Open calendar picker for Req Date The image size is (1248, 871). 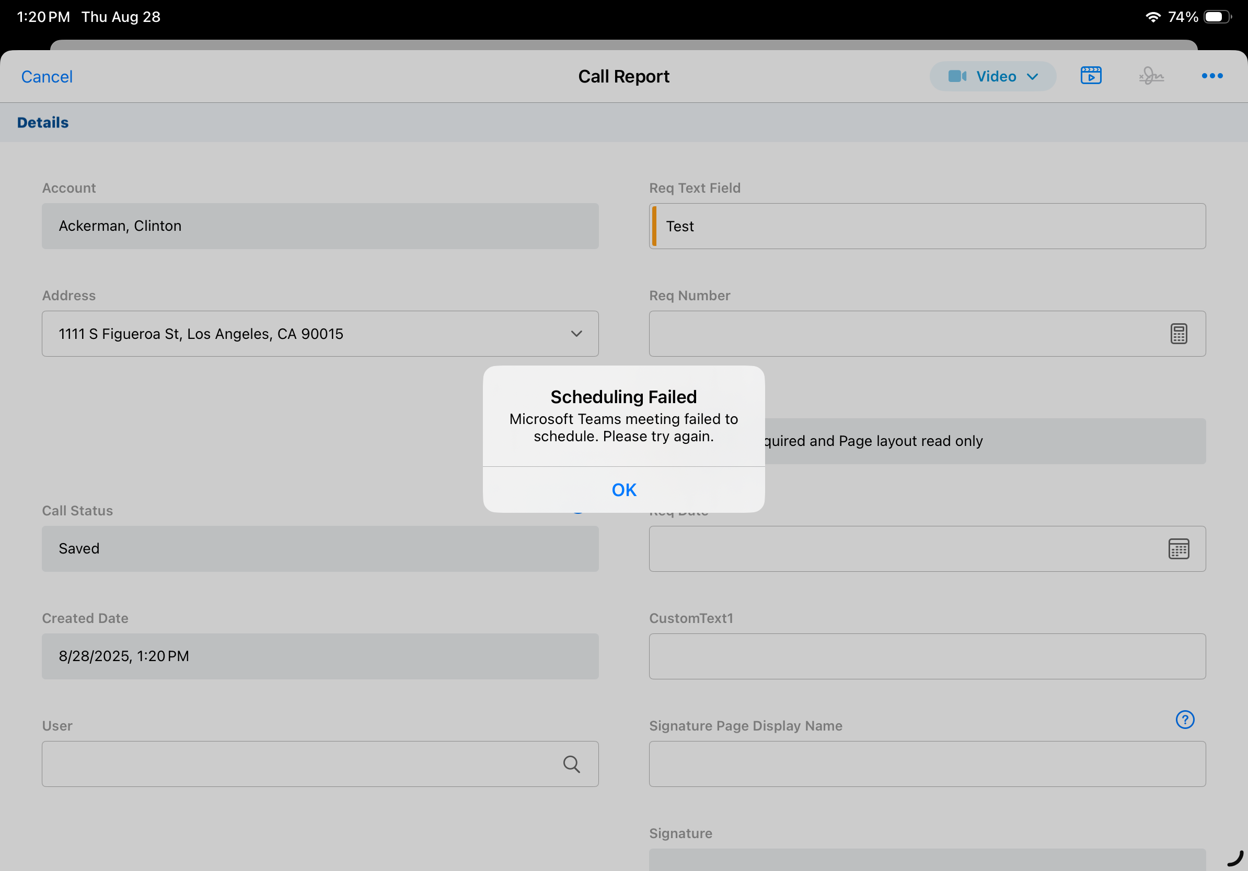point(1178,548)
